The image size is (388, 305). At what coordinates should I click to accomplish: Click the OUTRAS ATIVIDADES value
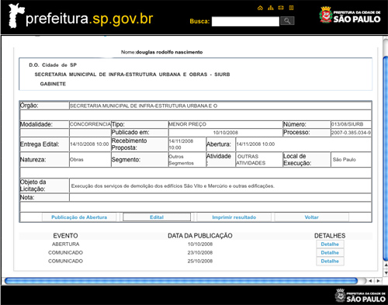pos(251,160)
